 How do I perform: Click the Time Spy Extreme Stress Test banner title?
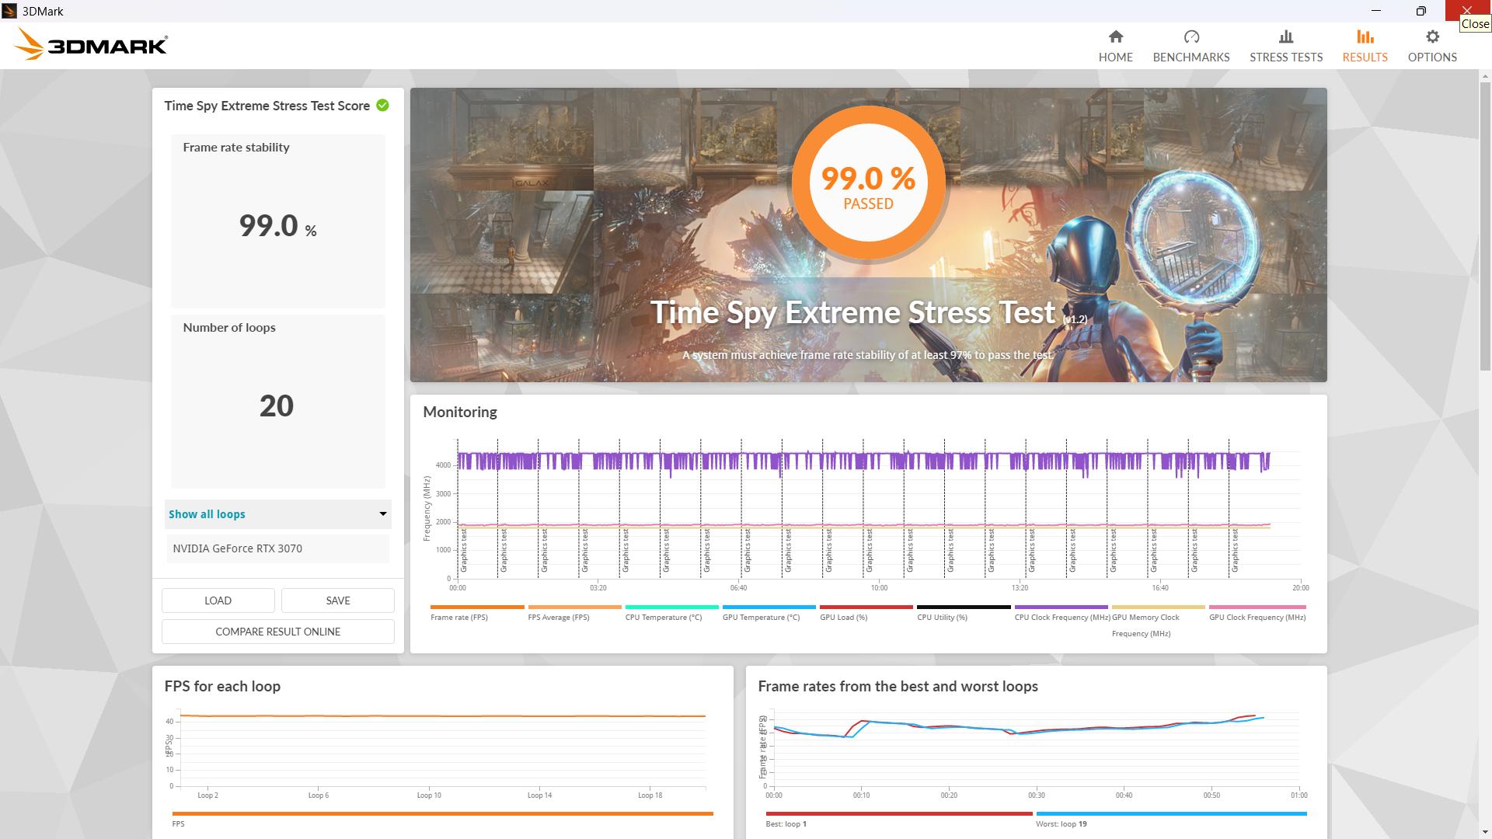[x=852, y=312]
